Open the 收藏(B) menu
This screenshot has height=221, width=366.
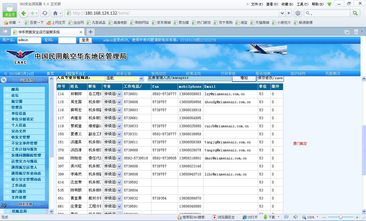[287, 4]
